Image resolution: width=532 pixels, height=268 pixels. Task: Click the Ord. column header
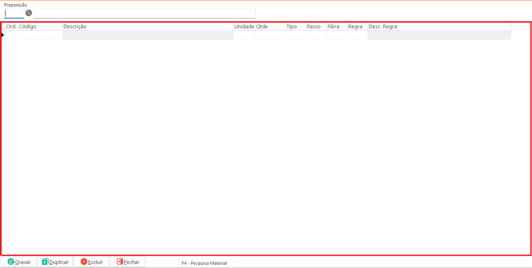pos(11,27)
